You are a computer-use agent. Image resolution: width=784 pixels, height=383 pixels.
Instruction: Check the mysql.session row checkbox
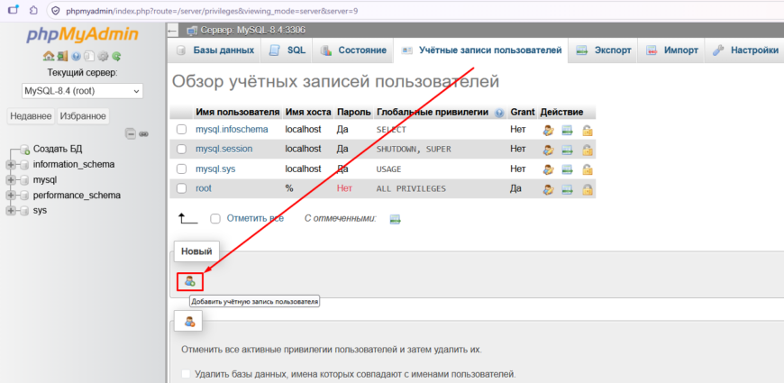click(181, 149)
